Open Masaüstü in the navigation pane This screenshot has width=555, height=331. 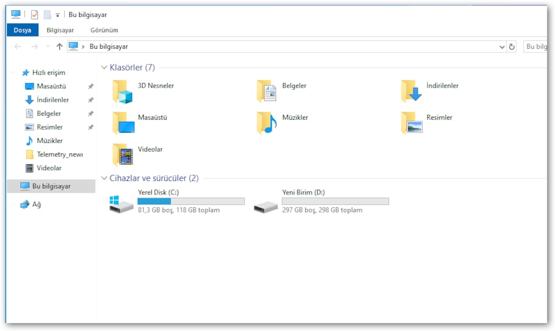pyautogui.click(x=46, y=86)
